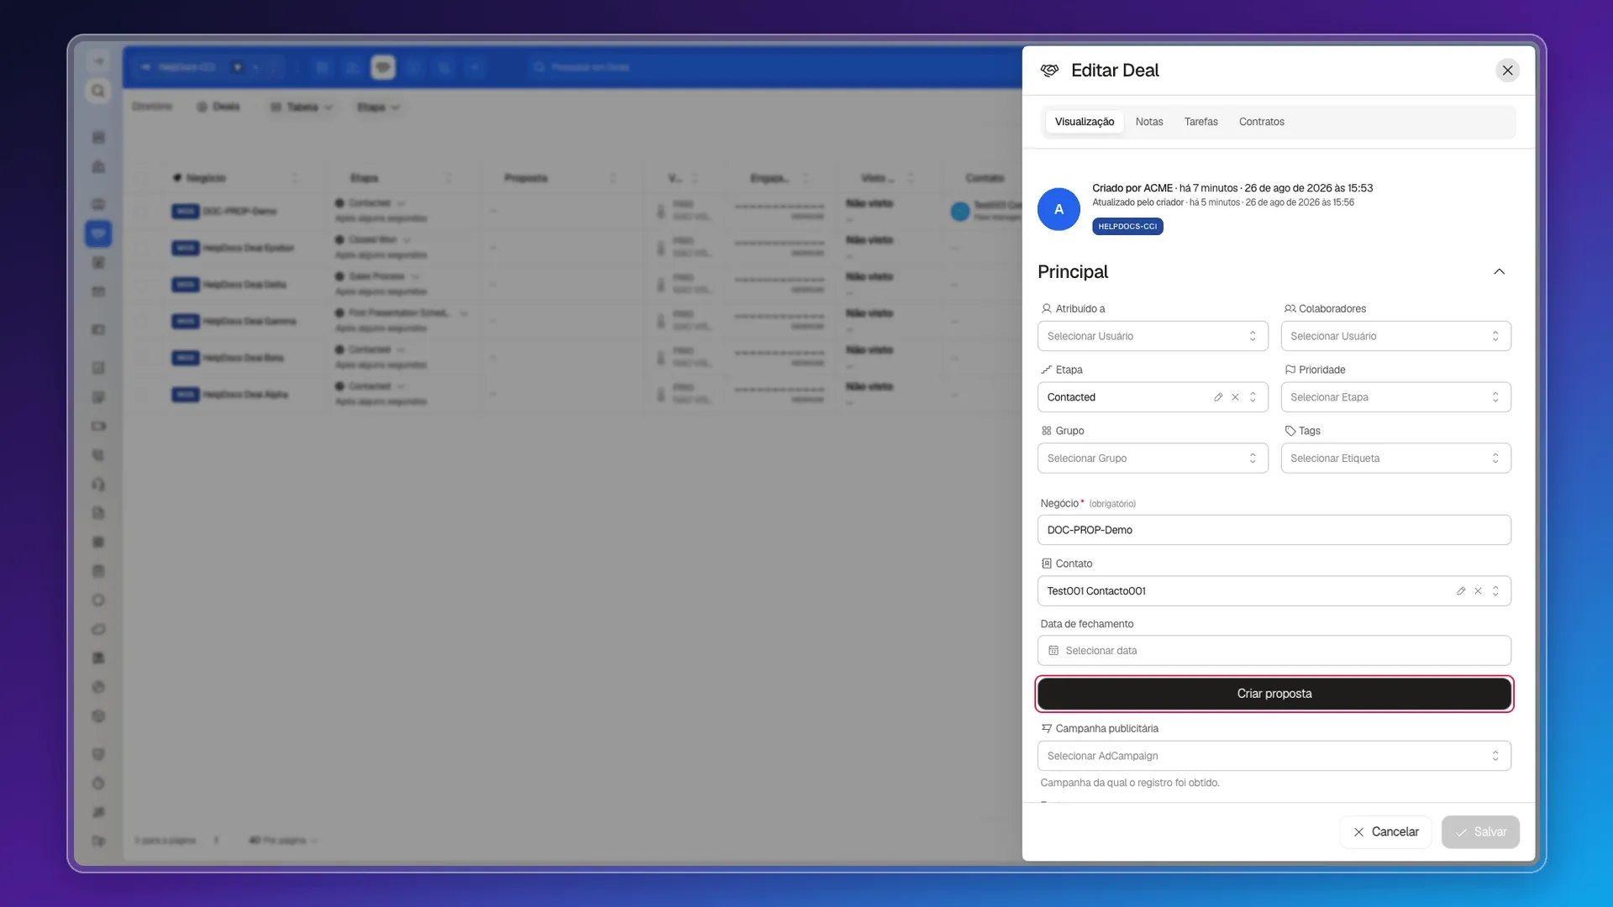Click the Cancelar button

click(x=1386, y=832)
